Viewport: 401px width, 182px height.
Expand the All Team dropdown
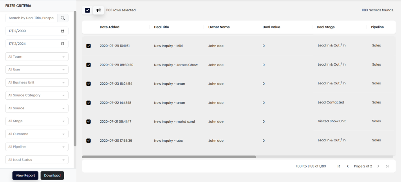click(37, 57)
